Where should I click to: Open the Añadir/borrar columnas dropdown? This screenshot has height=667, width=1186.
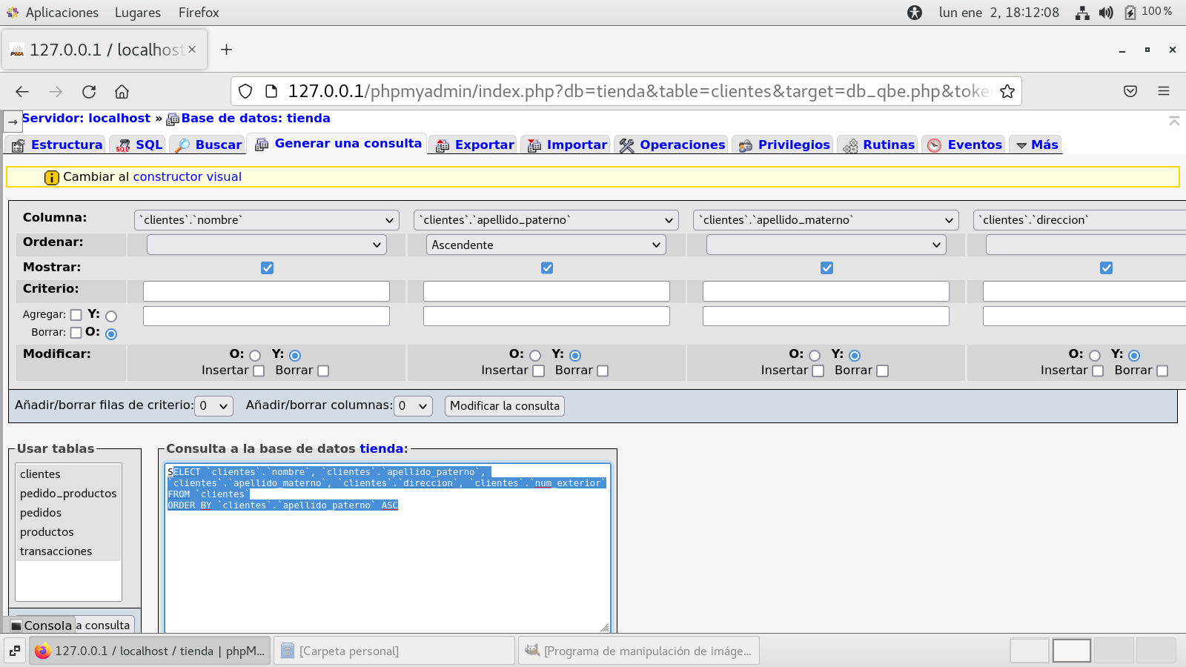pyautogui.click(x=413, y=406)
